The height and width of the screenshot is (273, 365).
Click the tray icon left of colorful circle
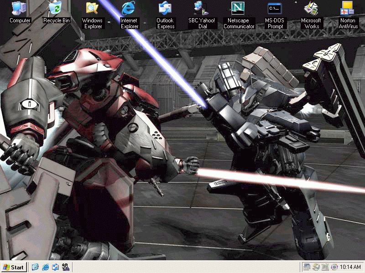click(325, 267)
